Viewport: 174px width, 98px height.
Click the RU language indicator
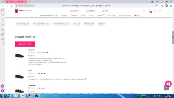138,96
